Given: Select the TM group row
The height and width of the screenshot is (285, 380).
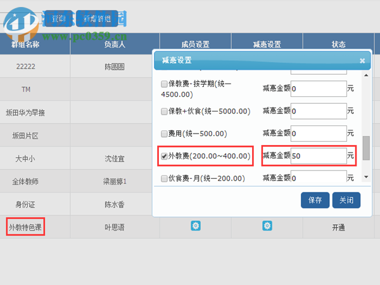Looking at the screenshot, I should tap(26, 89).
